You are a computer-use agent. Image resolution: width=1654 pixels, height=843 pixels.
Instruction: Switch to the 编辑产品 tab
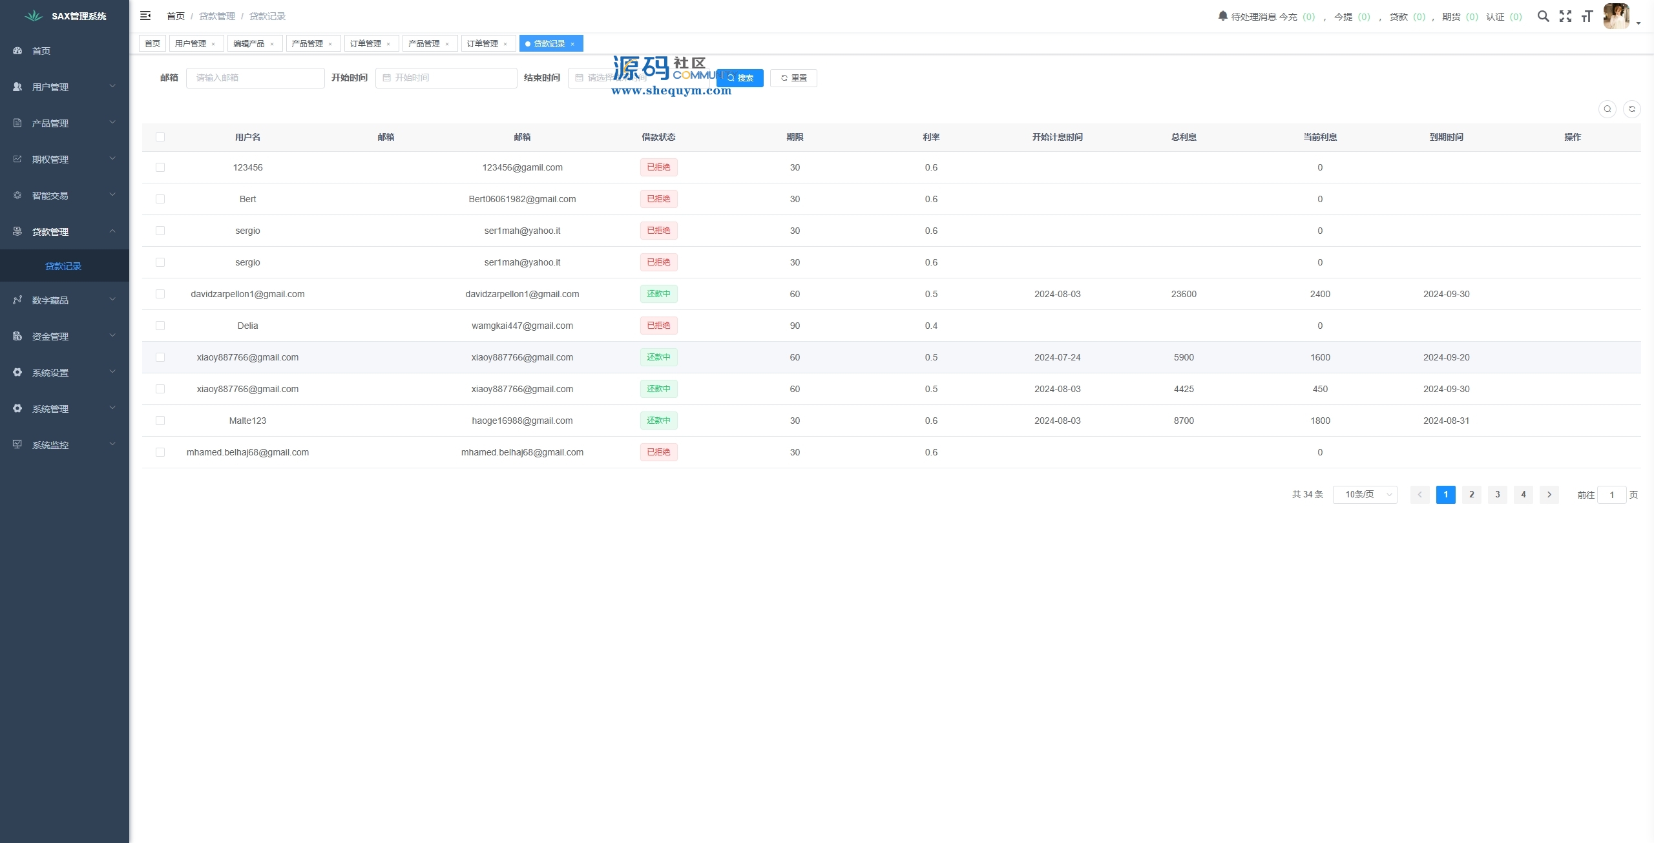click(249, 43)
